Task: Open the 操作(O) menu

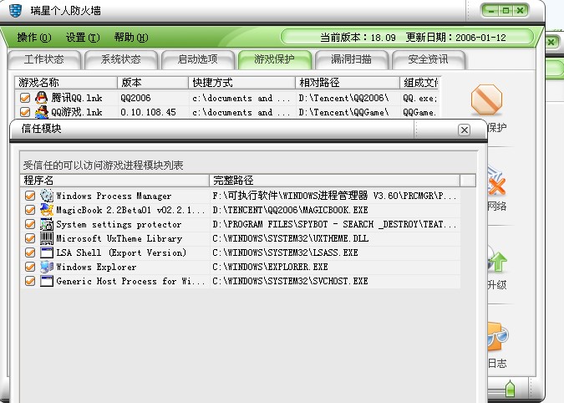Action: [34, 38]
